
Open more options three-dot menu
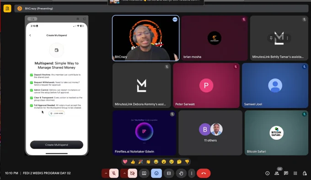(x=191, y=173)
